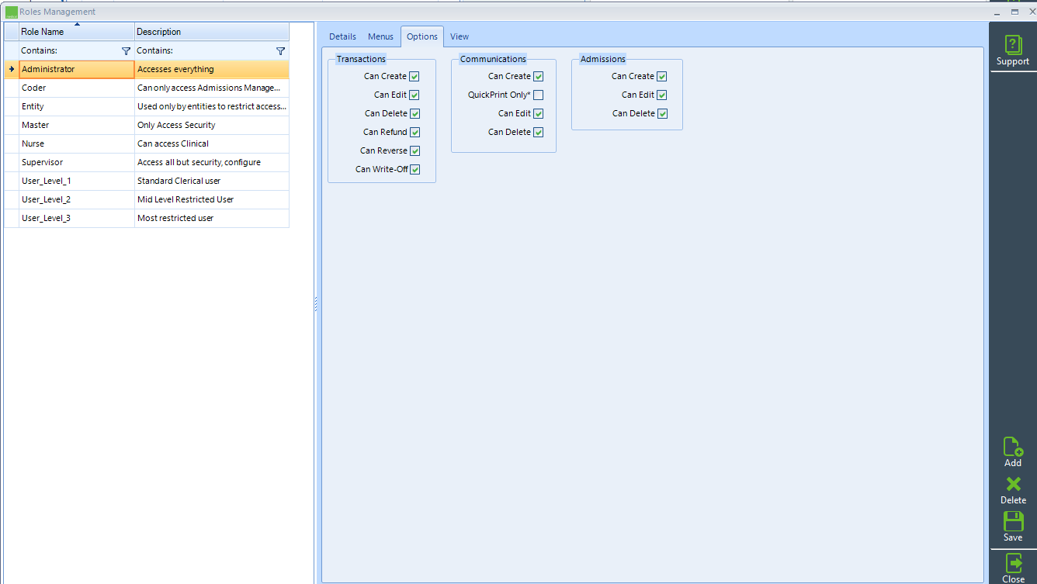Enable QuickPrint Only checkbox

539,95
